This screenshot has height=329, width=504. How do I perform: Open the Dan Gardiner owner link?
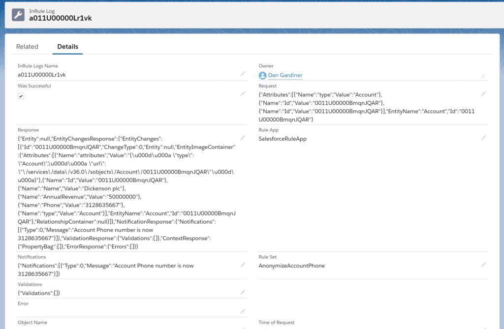click(x=285, y=75)
